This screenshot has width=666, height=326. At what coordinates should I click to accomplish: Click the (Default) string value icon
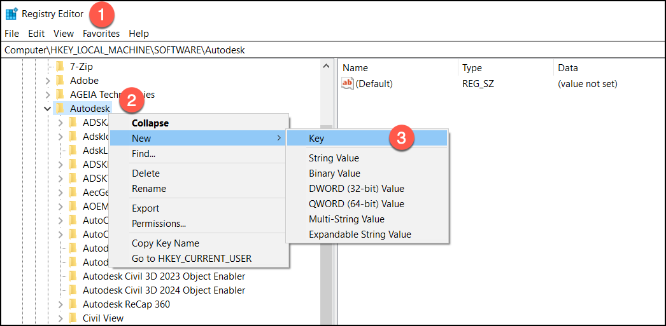348,83
